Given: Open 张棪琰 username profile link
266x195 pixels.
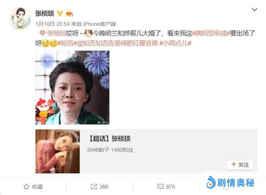Looking at the screenshot, I should [45, 14].
